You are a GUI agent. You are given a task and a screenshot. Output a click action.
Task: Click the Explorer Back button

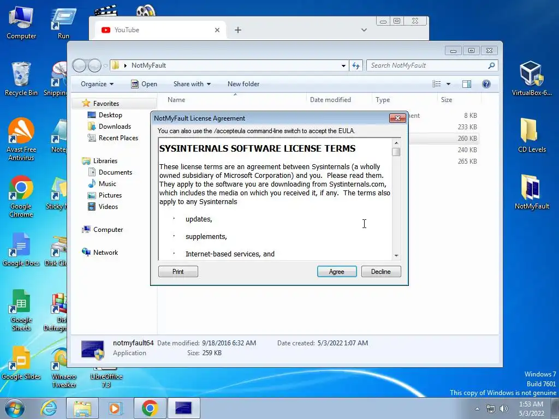(x=79, y=65)
